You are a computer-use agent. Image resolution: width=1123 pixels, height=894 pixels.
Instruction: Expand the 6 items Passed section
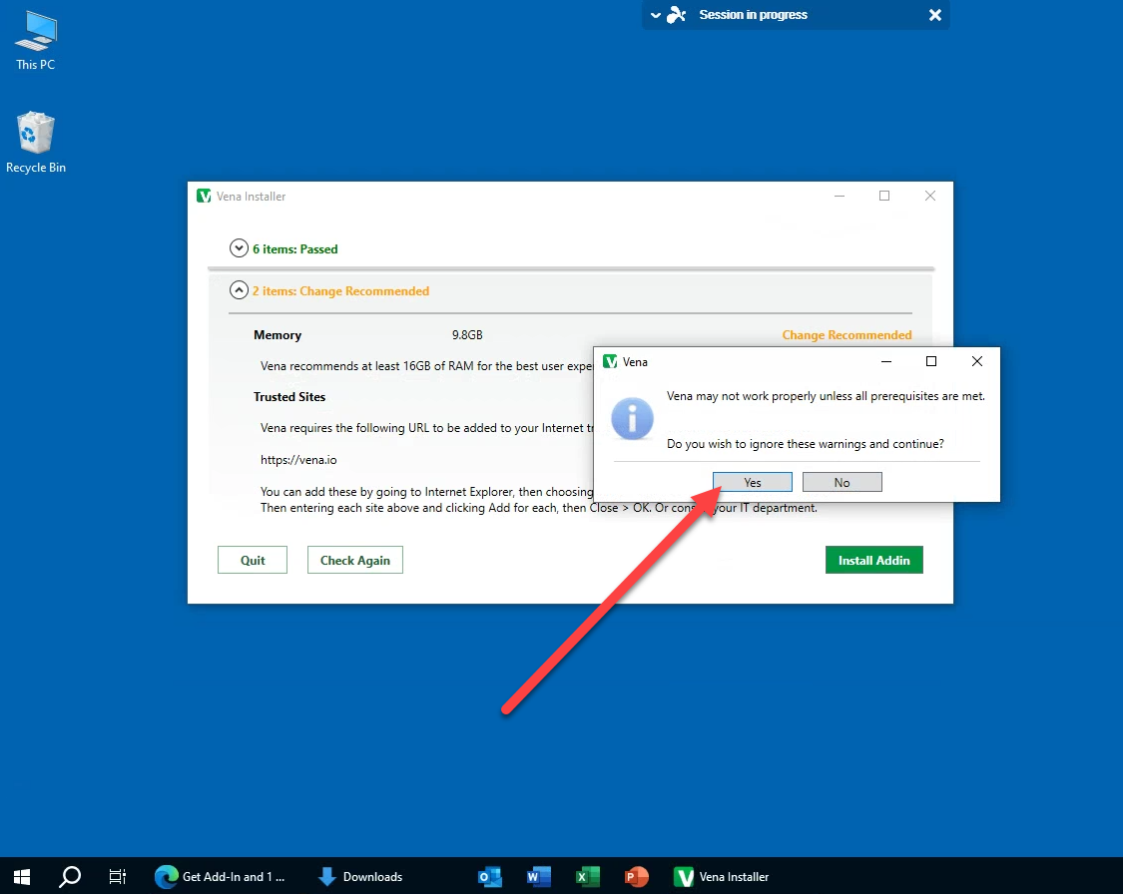[239, 248]
